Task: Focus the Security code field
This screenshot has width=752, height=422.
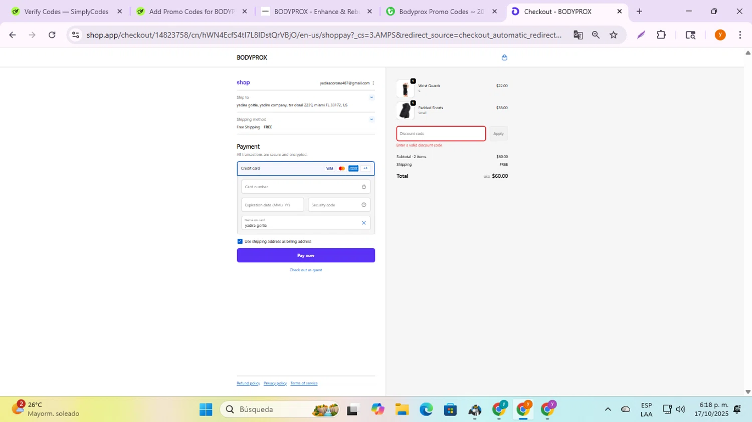Action: coord(339,205)
